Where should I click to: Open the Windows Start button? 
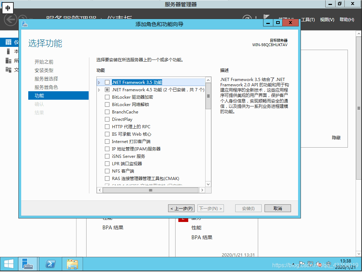click(9, 264)
